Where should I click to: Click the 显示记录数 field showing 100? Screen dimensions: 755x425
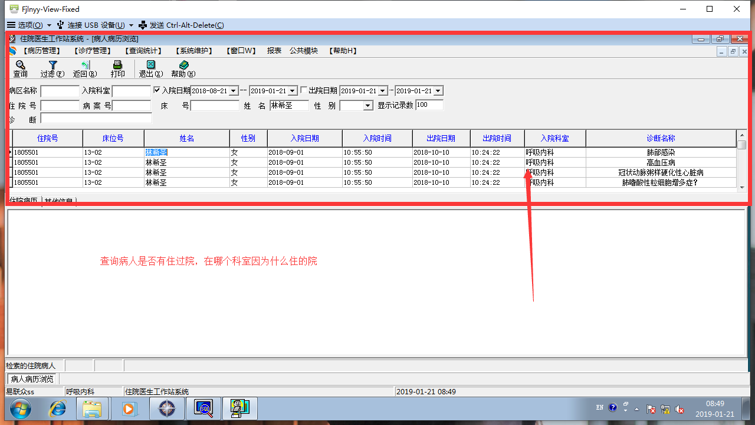(429, 105)
